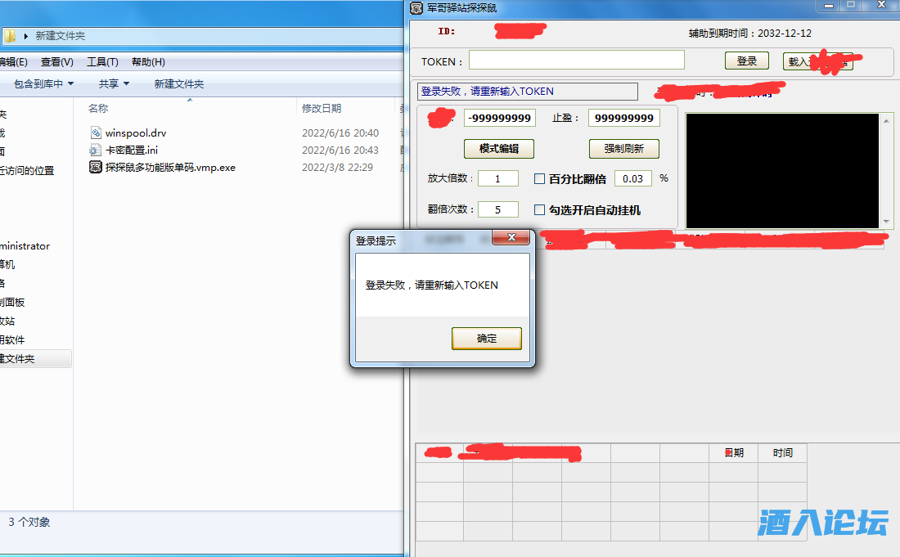The width and height of the screenshot is (900, 557).
Task: Check 勾选开启自动挂机 to enable auto idle
Action: click(x=539, y=209)
